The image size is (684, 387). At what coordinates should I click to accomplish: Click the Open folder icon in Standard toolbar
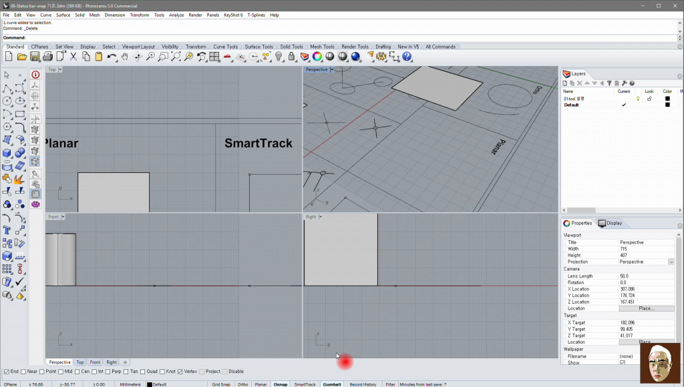pos(22,57)
